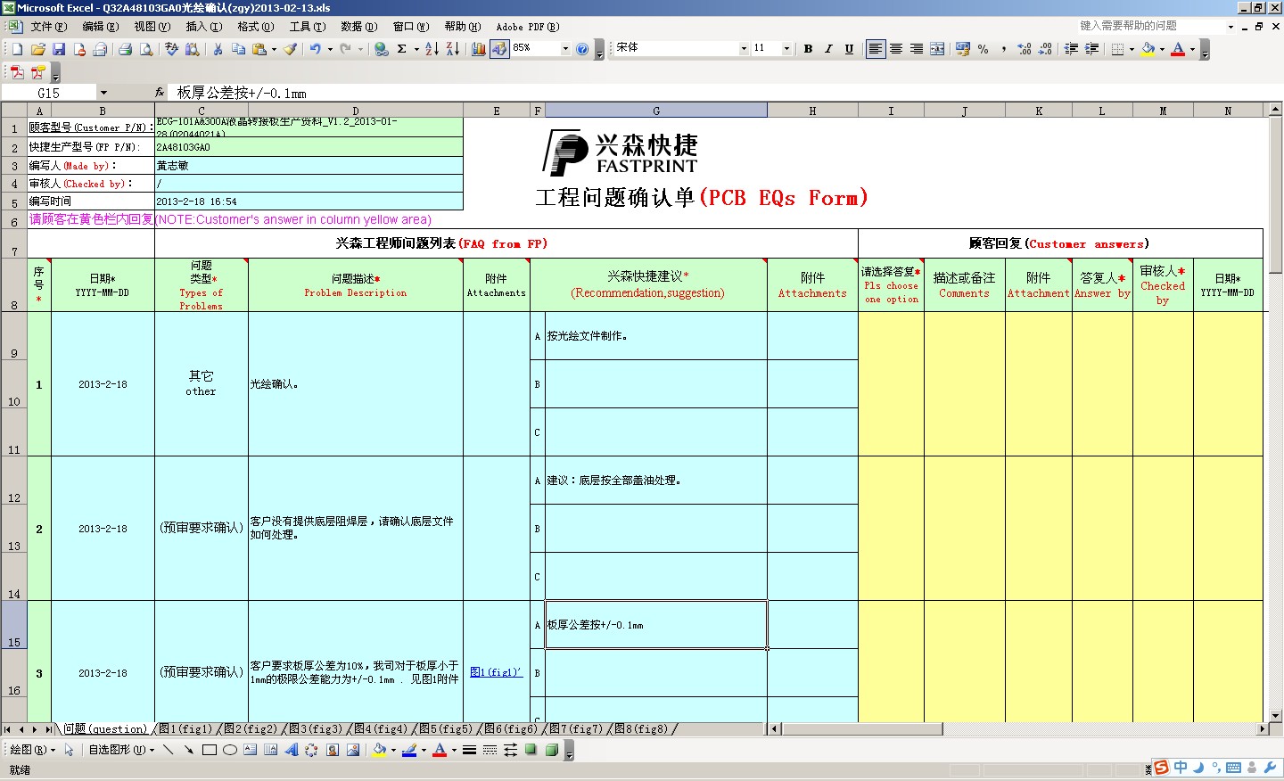
Task: Toggle Align Left
Action: (876, 49)
